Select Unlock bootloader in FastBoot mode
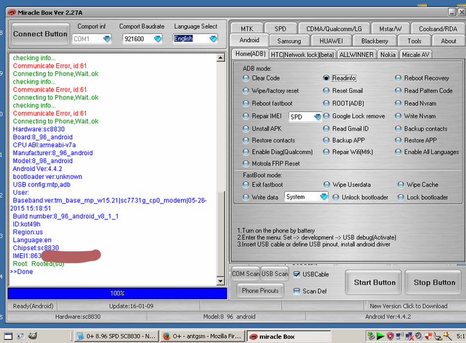Image resolution: width=466 pixels, height=343 pixels. (x=336, y=197)
